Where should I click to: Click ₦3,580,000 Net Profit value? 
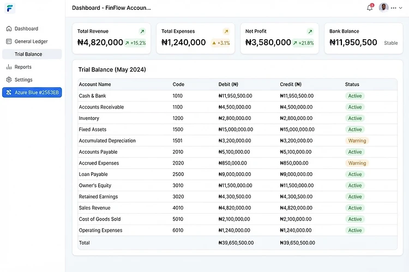(x=268, y=43)
